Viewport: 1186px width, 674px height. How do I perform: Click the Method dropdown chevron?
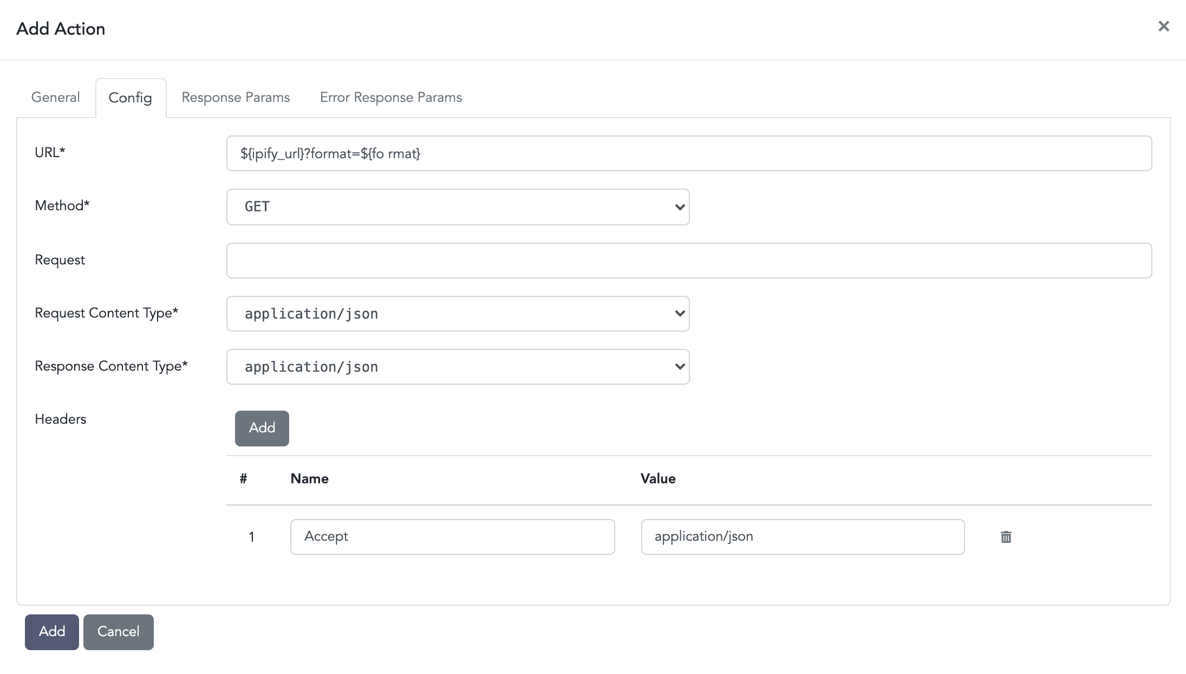680,206
